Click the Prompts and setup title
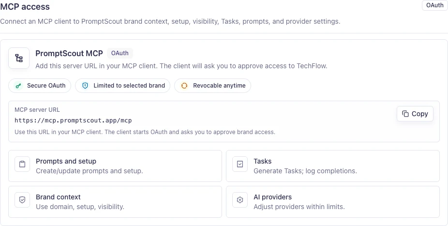The height and width of the screenshot is (226, 448). pos(66,161)
